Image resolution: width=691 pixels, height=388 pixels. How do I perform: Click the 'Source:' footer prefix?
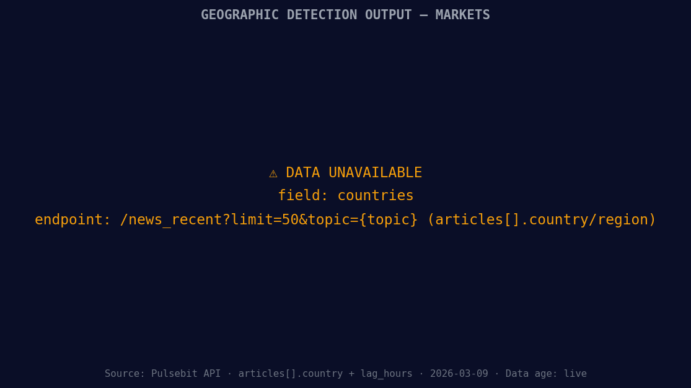click(123, 373)
